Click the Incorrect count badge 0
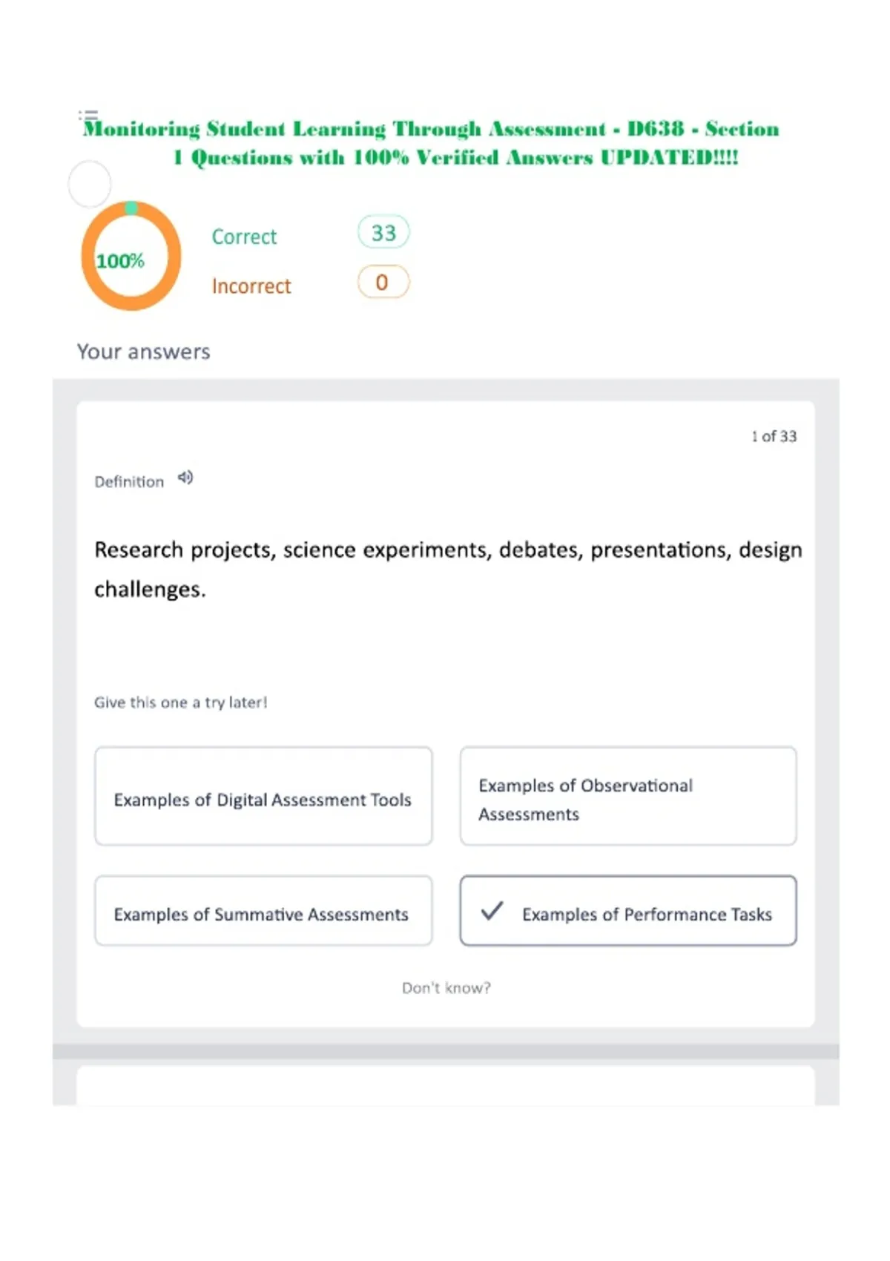The image size is (890, 1261). [x=383, y=283]
